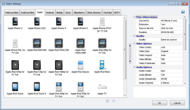Click the device list scroll down arrow
Viewport: 190px width, 110px height.
pyautogui.click(x=125, y=96)
